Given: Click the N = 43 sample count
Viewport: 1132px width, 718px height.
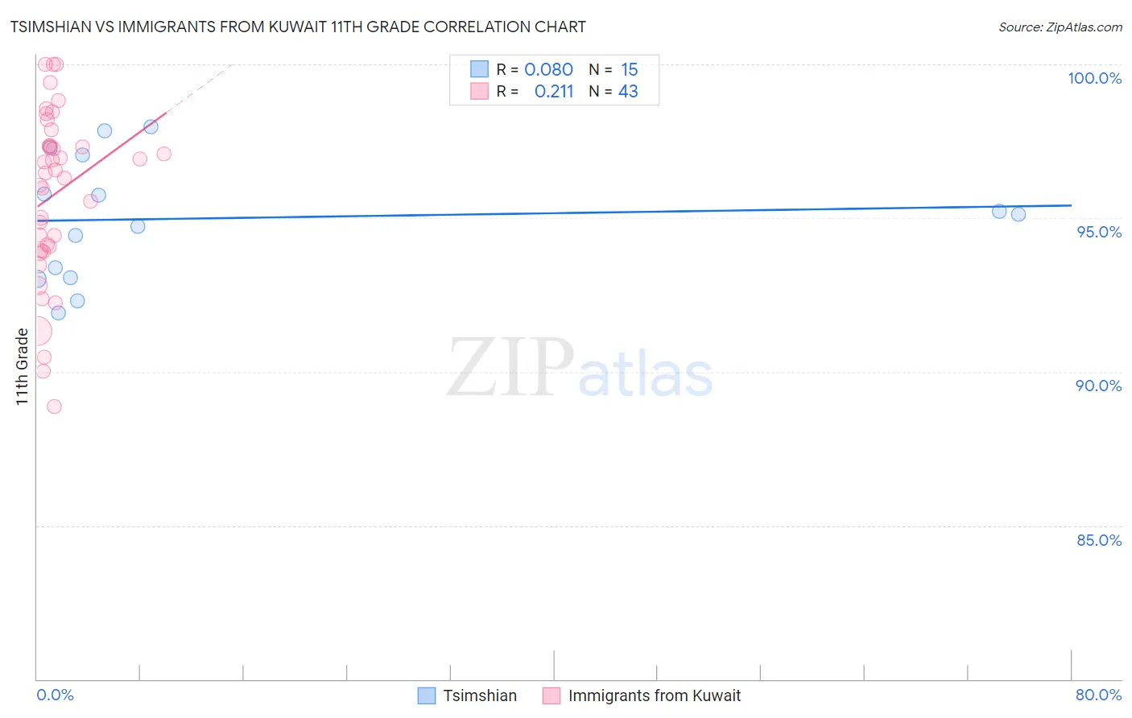Looking at the screenshot, I should [x=628, y=91].
